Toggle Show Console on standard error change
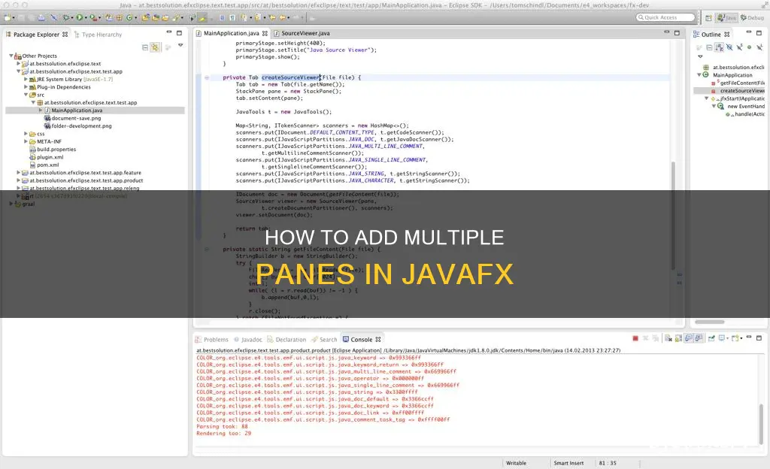770x469 pixels. tap(699, 338)
